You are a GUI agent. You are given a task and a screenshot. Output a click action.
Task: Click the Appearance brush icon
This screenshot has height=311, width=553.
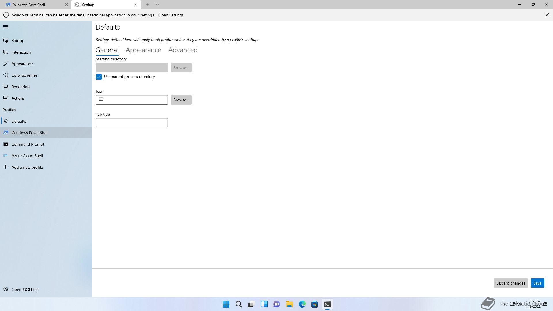coord(6,64)
